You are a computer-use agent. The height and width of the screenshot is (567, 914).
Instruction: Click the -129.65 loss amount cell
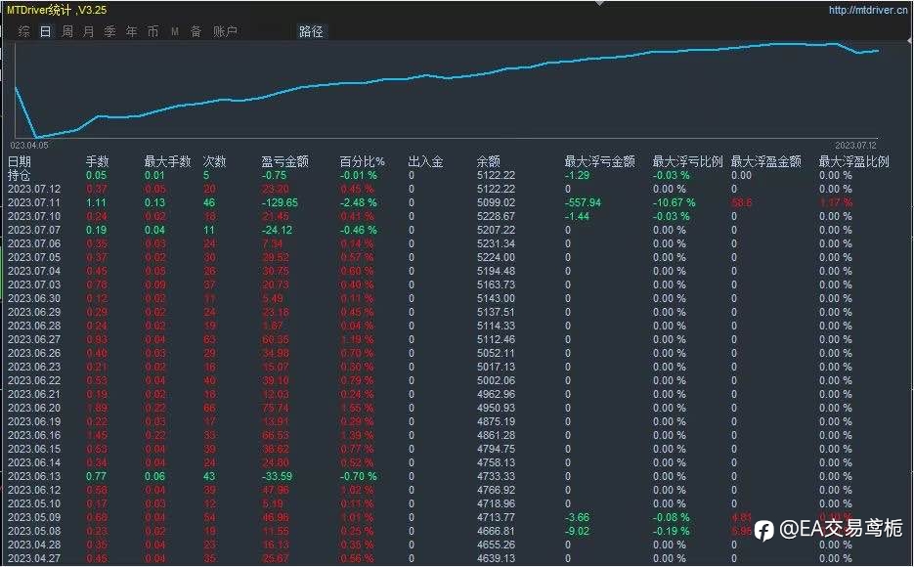(x=280, y=202)
